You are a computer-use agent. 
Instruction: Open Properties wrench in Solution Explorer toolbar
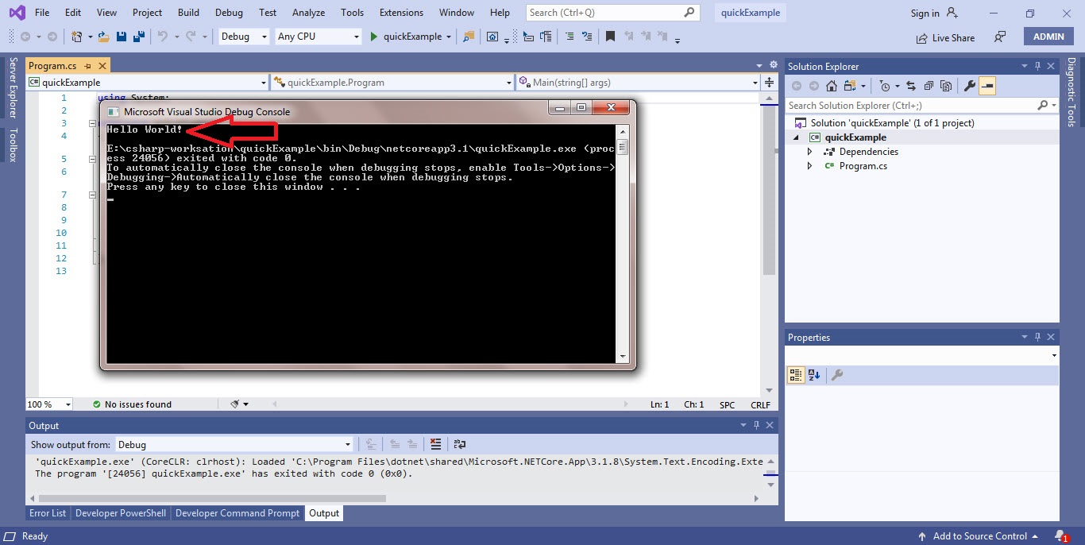pos(970,86)
